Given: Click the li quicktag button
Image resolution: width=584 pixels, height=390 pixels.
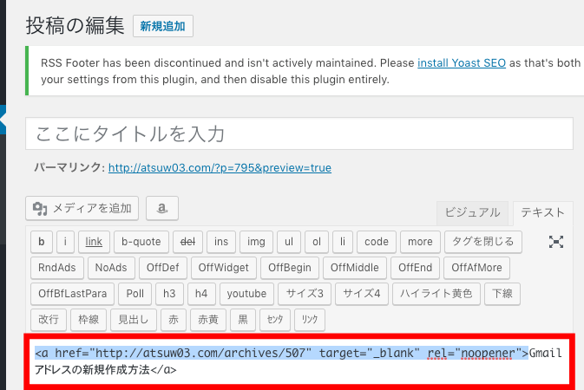Looking at the screenshot, I should (x=343, y=242).
